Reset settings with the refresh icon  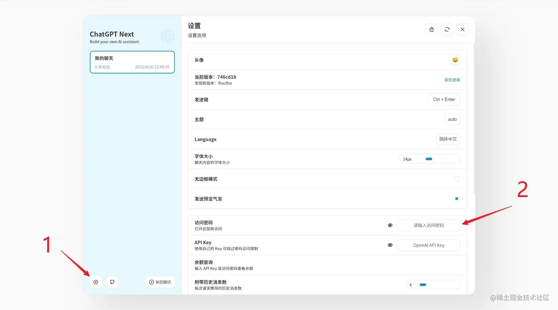(x=447, y=30)
